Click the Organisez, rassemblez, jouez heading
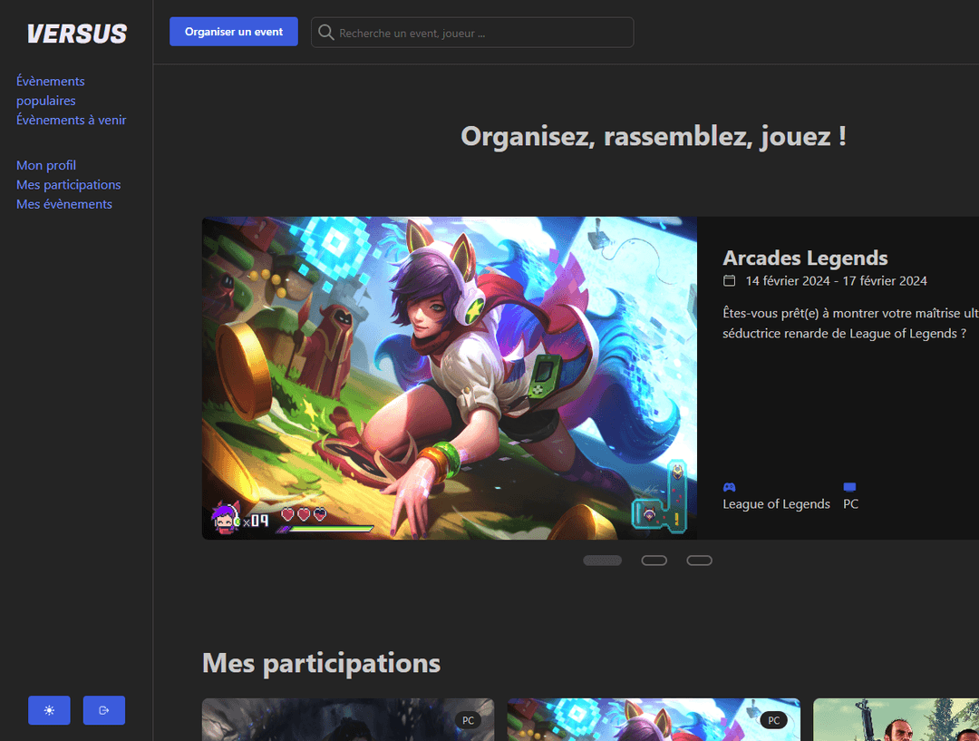The height and width of the screenshot is (741, 979). [x=654, y=136]
